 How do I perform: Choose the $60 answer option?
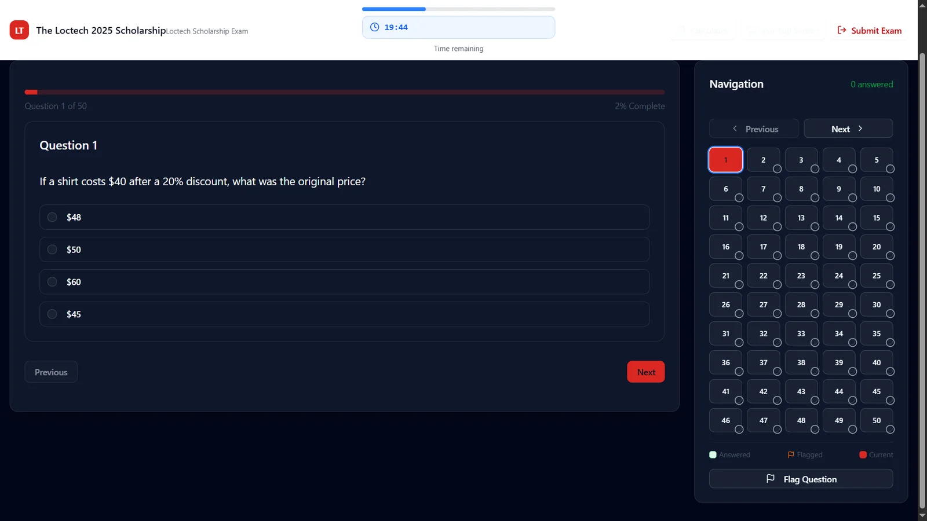pyautogui.click(x=345, y=282)
